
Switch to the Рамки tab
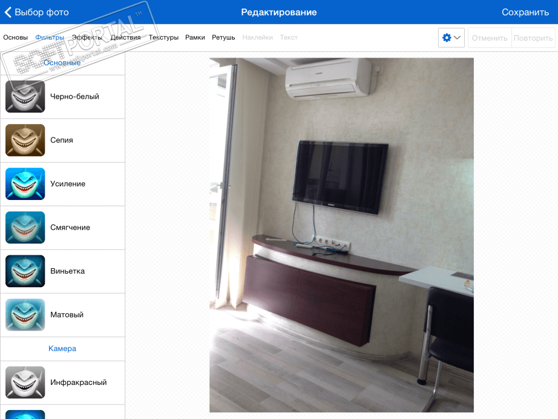[195, 37]
